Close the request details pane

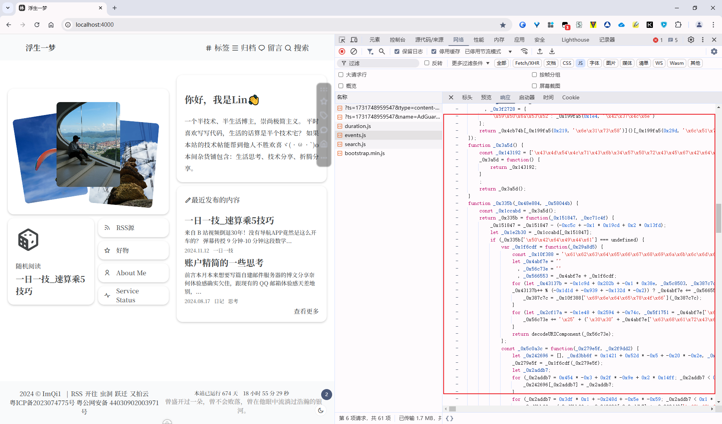pyautogui.click(x=451, y=97)
